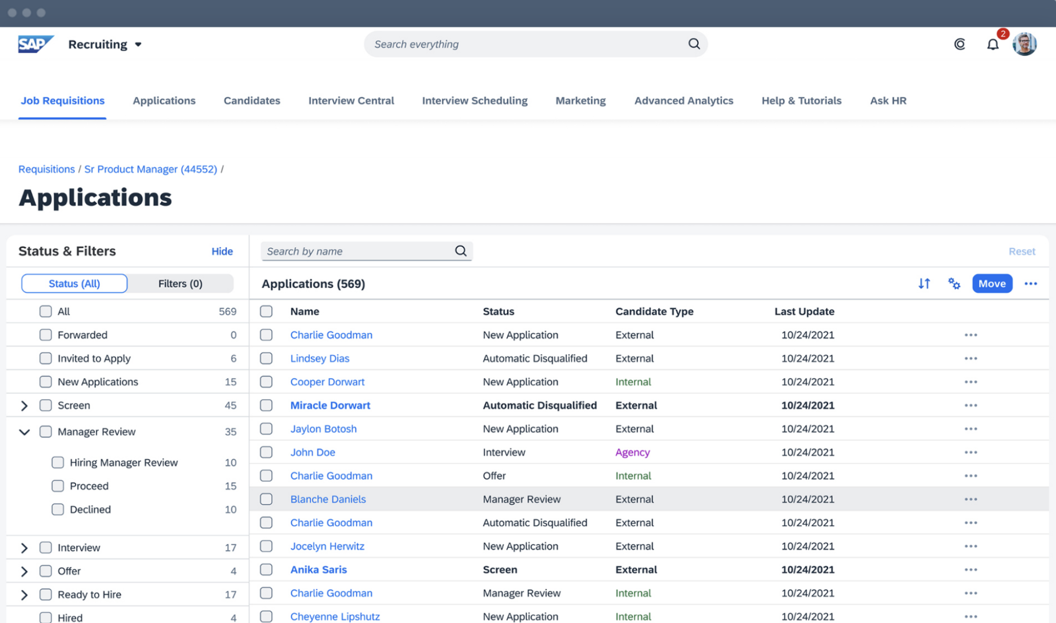Click the Last Update column header
The image size is (1056, 623).
(x=804, y=311)
